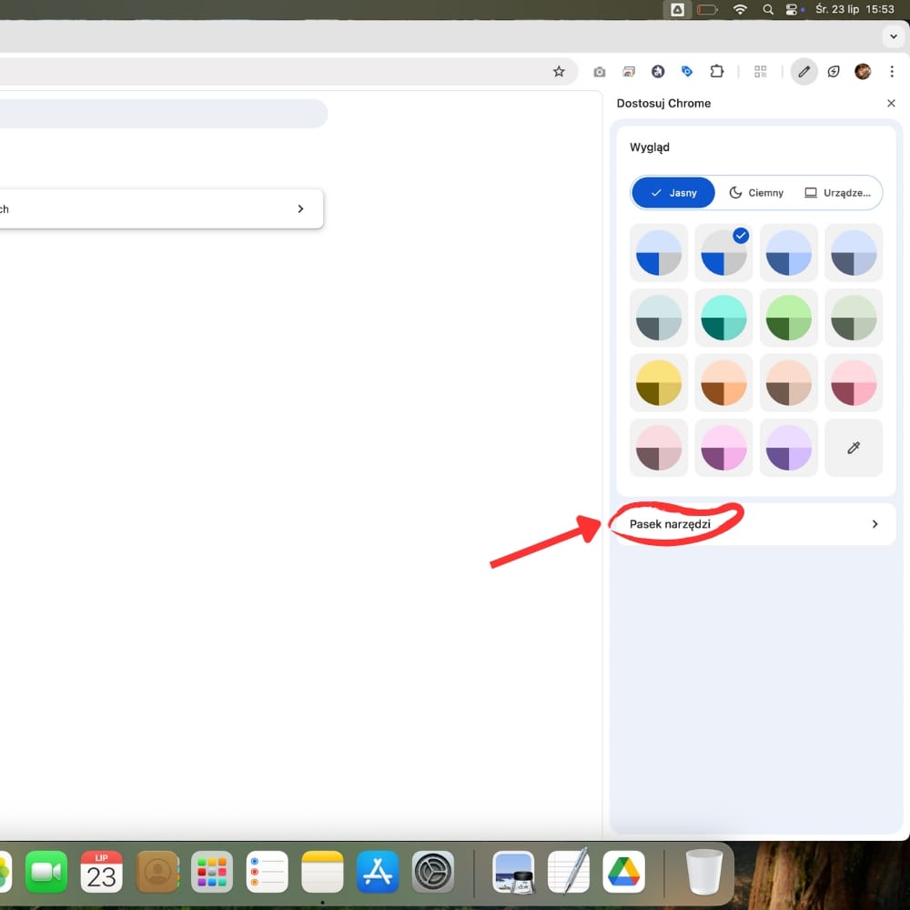Click the bookmark star icon
910x910 pixels.
559,72
